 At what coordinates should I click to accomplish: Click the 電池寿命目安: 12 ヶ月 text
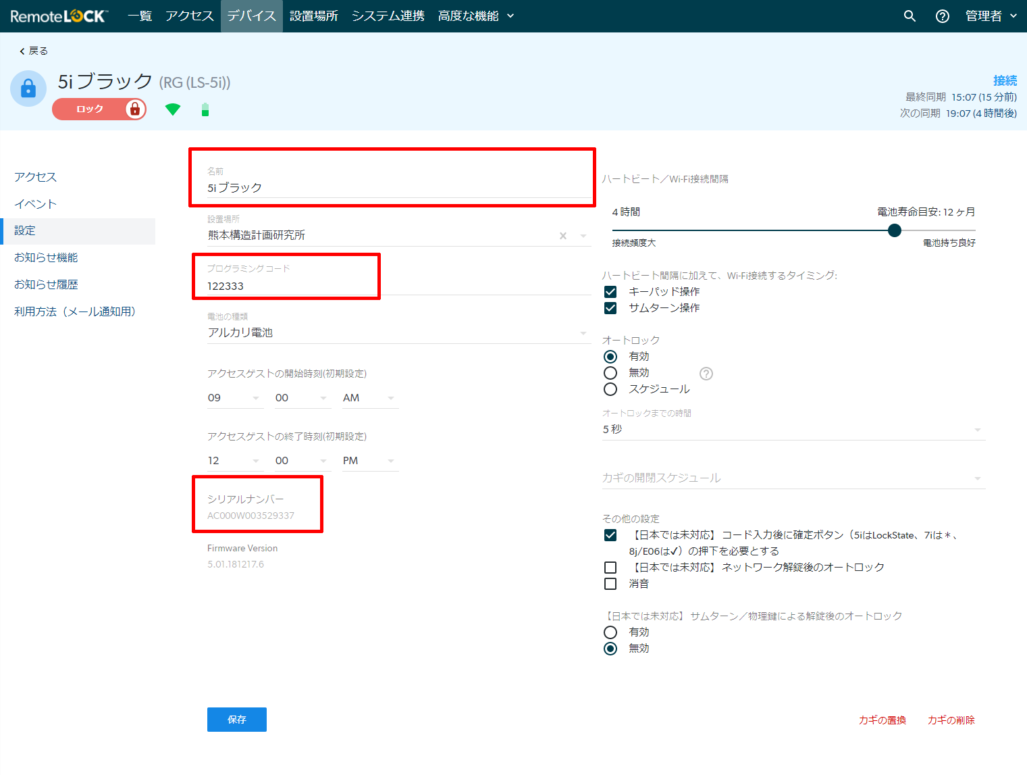pyautogui.click(x=926, y=212)
